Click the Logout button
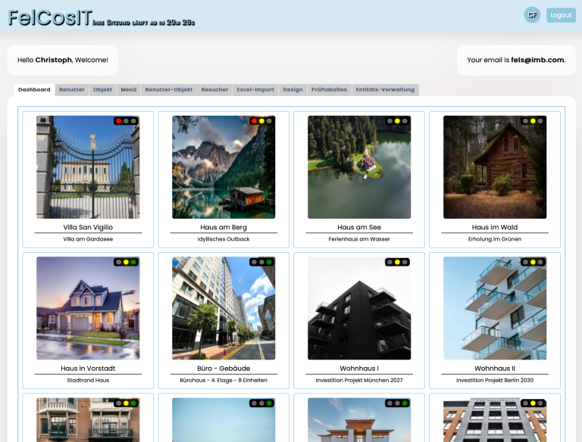 (x=561, y=15)
